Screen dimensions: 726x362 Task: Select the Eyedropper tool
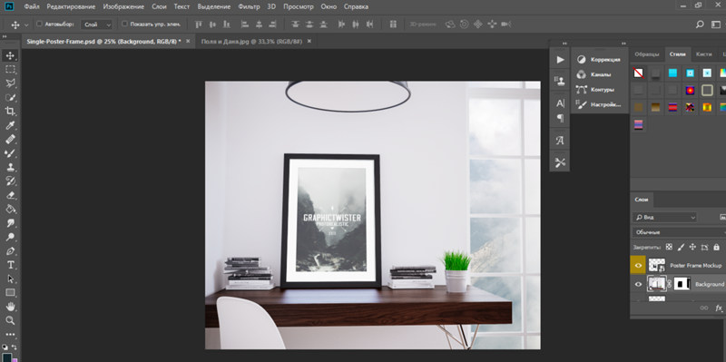click(10, 125)
